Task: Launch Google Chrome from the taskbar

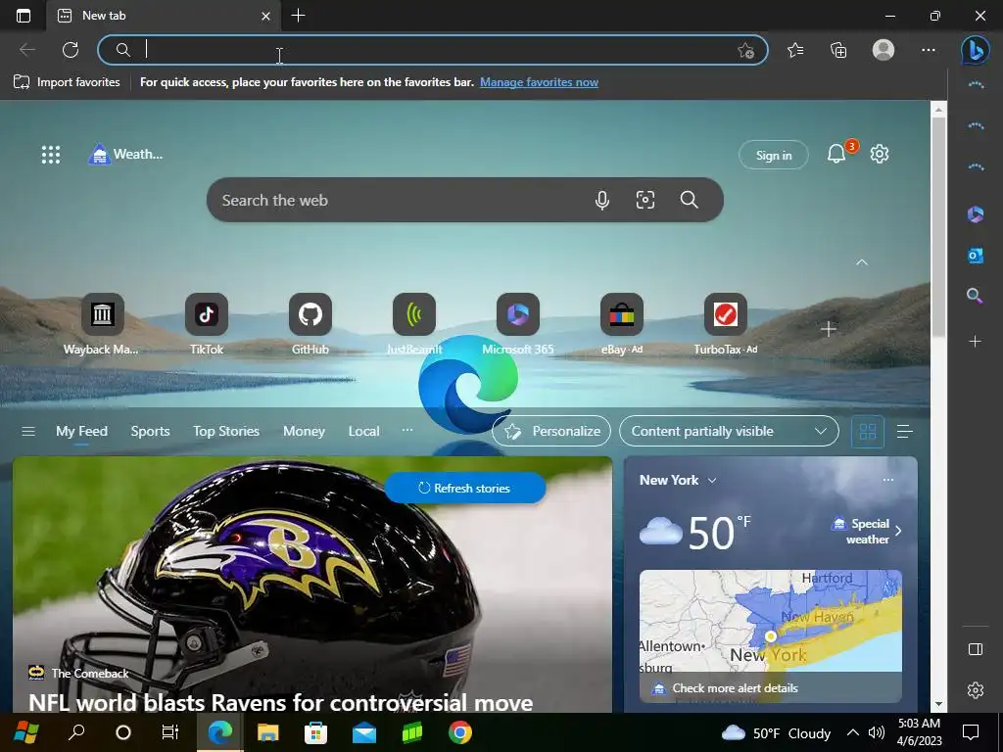Action: click(460, 732)
